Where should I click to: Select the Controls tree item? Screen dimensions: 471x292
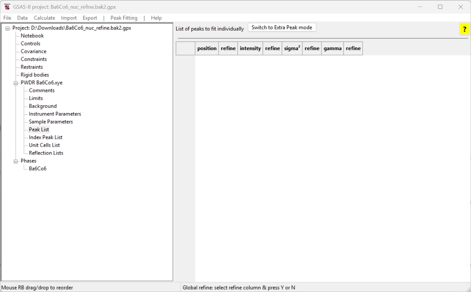click(x=30, y=43)
